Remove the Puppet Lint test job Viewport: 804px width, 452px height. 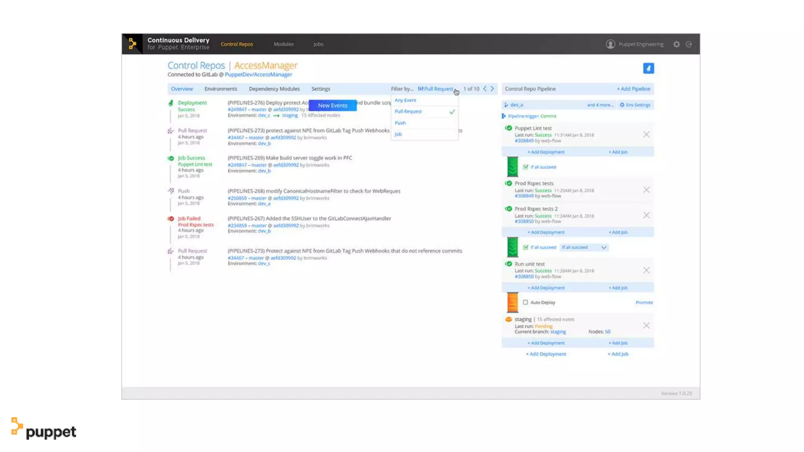pos(646,135)
